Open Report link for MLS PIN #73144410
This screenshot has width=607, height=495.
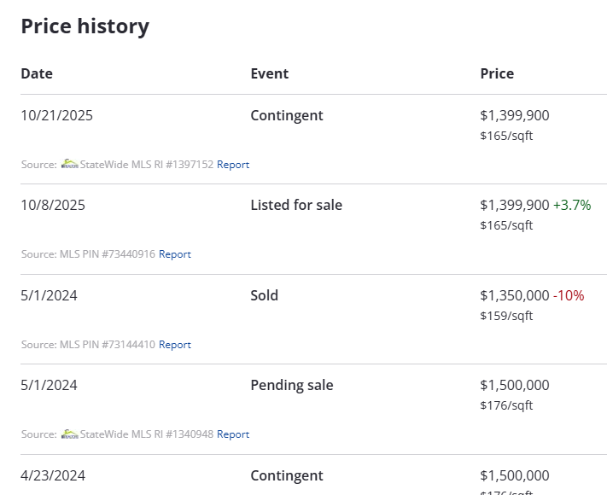pos(175,345)
